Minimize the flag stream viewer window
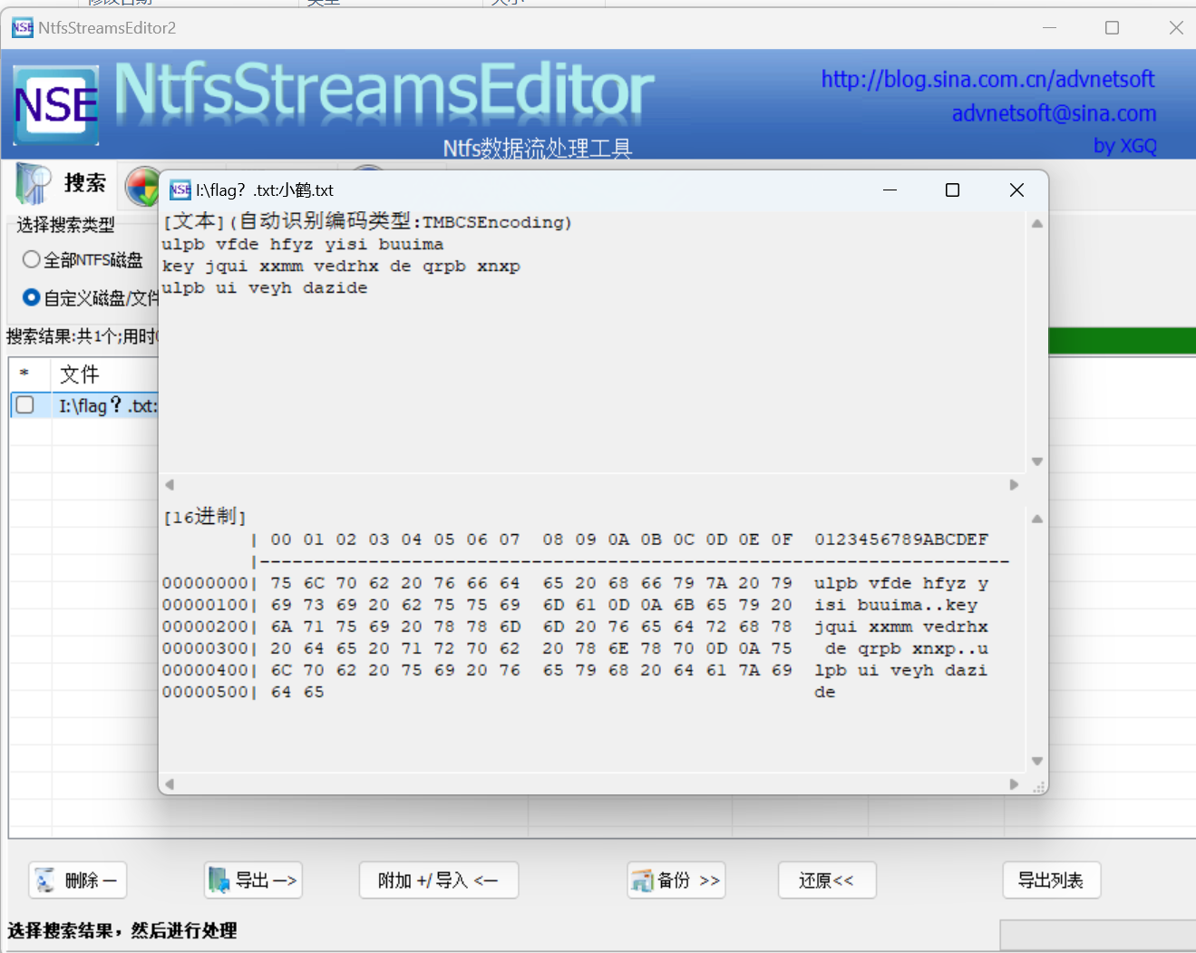The height and width of the screenshot is (953, 1196). 890,190
